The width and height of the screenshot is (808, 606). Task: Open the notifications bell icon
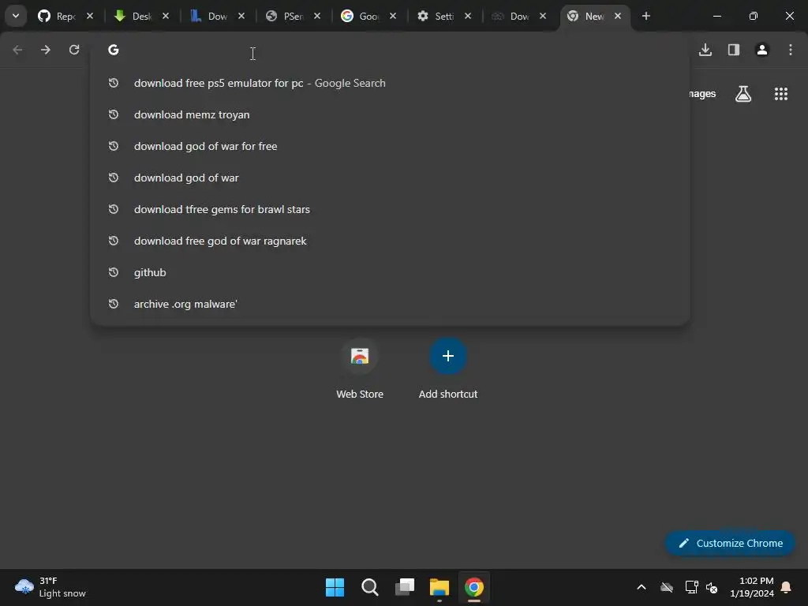(x=787, y=587)
